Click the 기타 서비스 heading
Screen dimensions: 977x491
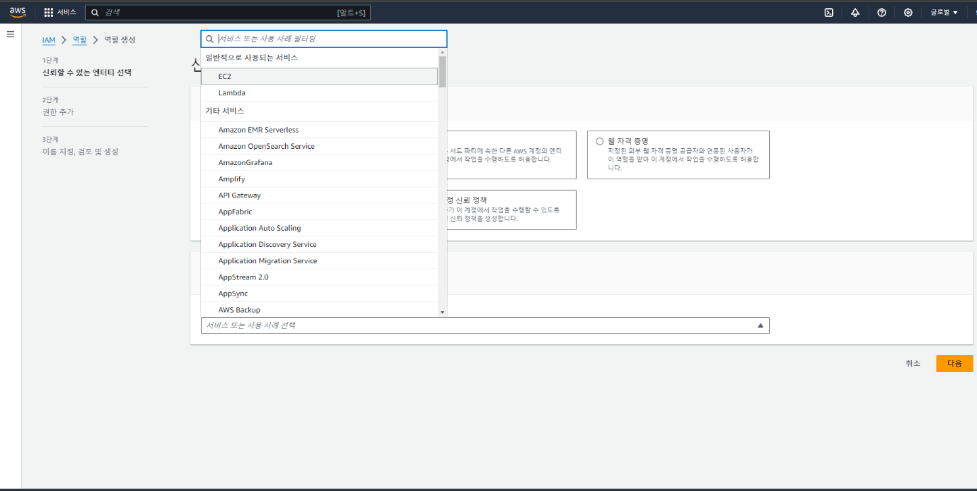(225, 111)
